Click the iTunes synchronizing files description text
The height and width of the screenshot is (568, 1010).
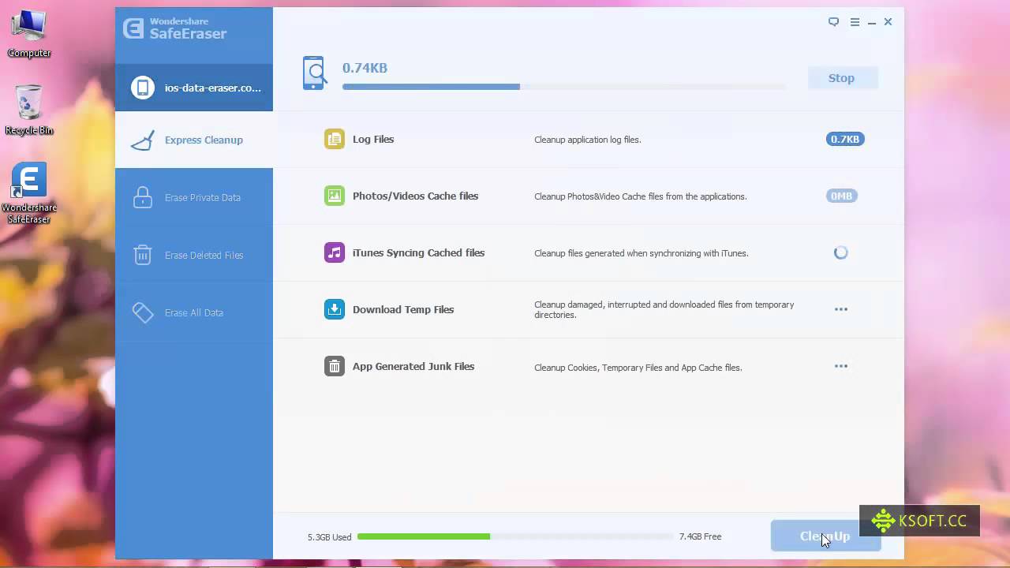[642, 253]
